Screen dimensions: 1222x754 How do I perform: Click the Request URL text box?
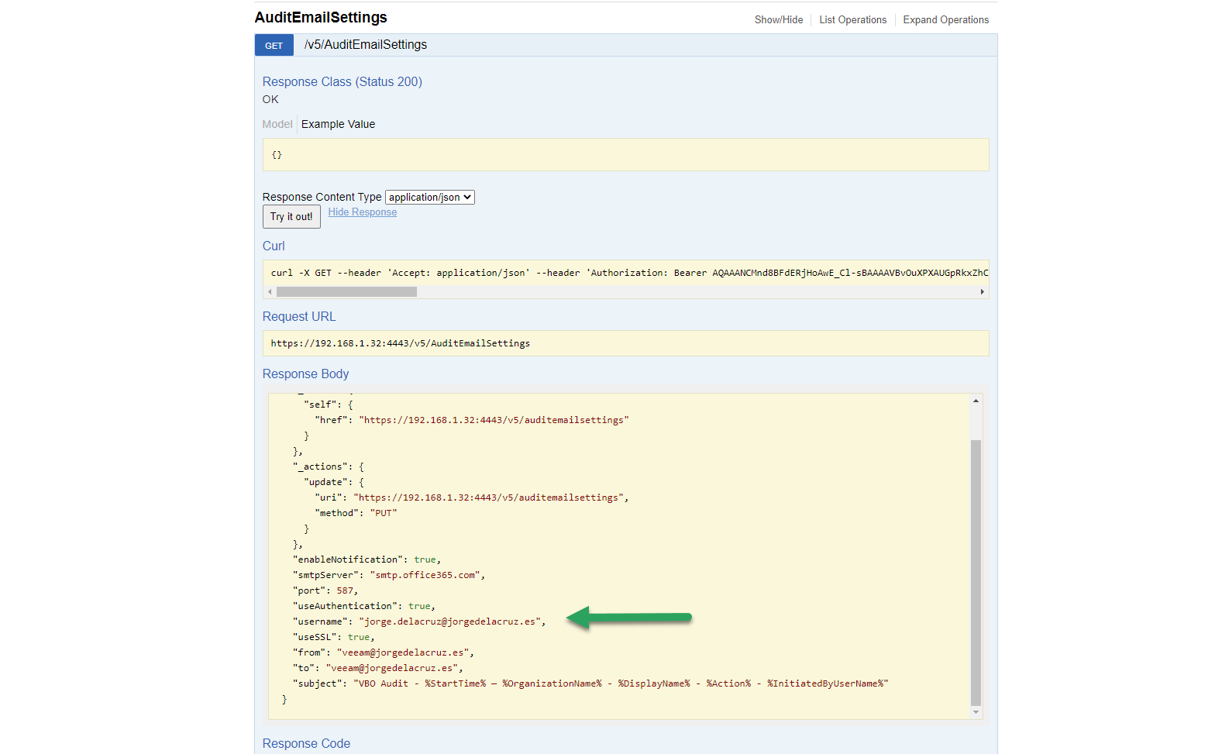click(625, 343)
